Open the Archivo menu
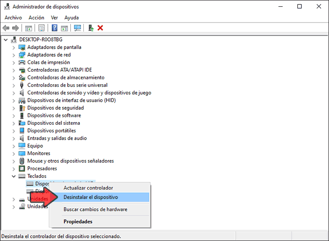Viewport: 329px width, 241px height. [13, 18]
